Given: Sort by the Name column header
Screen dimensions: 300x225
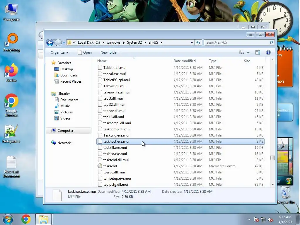Looking at the screenshot, I should (x=133, y=61).
